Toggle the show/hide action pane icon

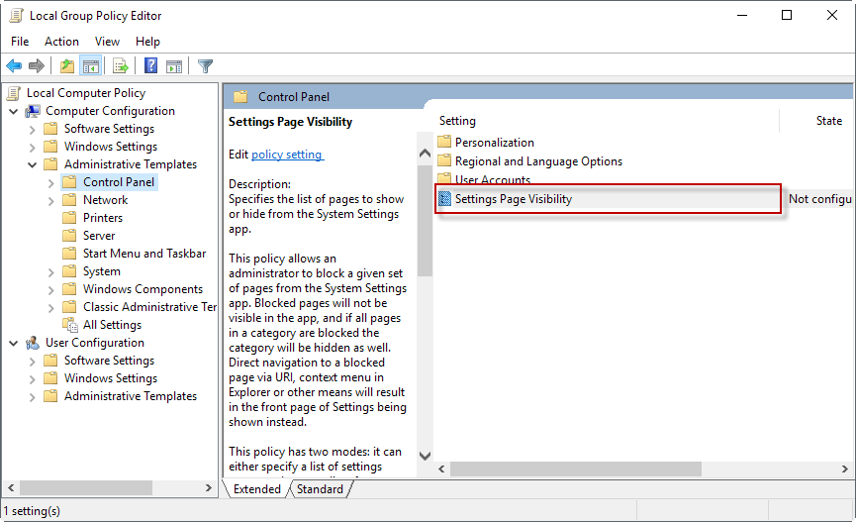pos(174,66)
